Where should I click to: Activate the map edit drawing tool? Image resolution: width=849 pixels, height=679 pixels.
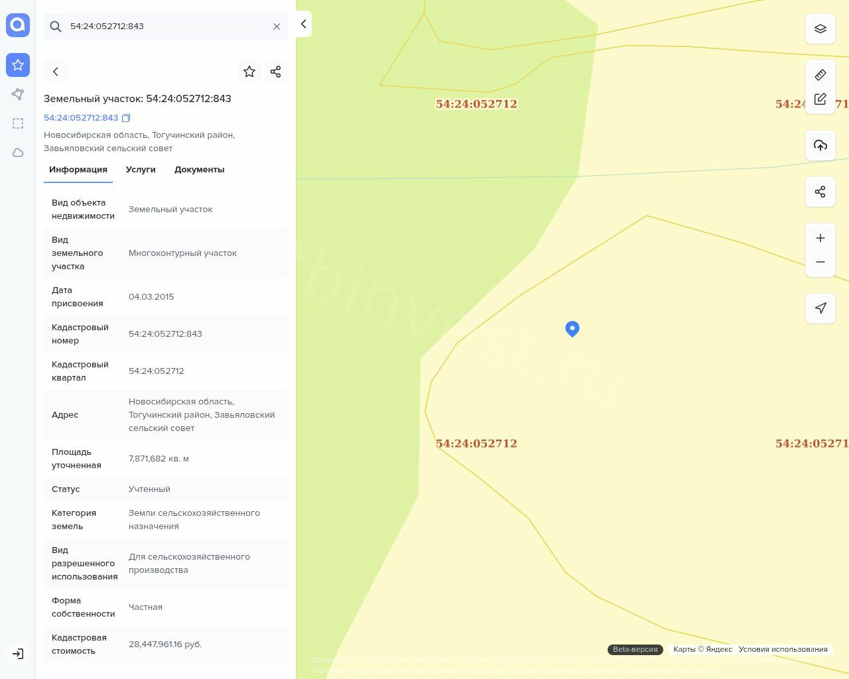click(x=820, y=99)
